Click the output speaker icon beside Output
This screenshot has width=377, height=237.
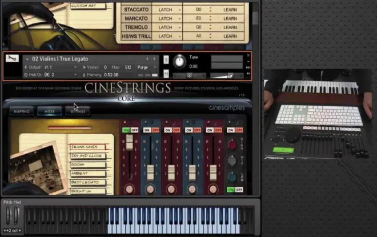coord(26,67)
